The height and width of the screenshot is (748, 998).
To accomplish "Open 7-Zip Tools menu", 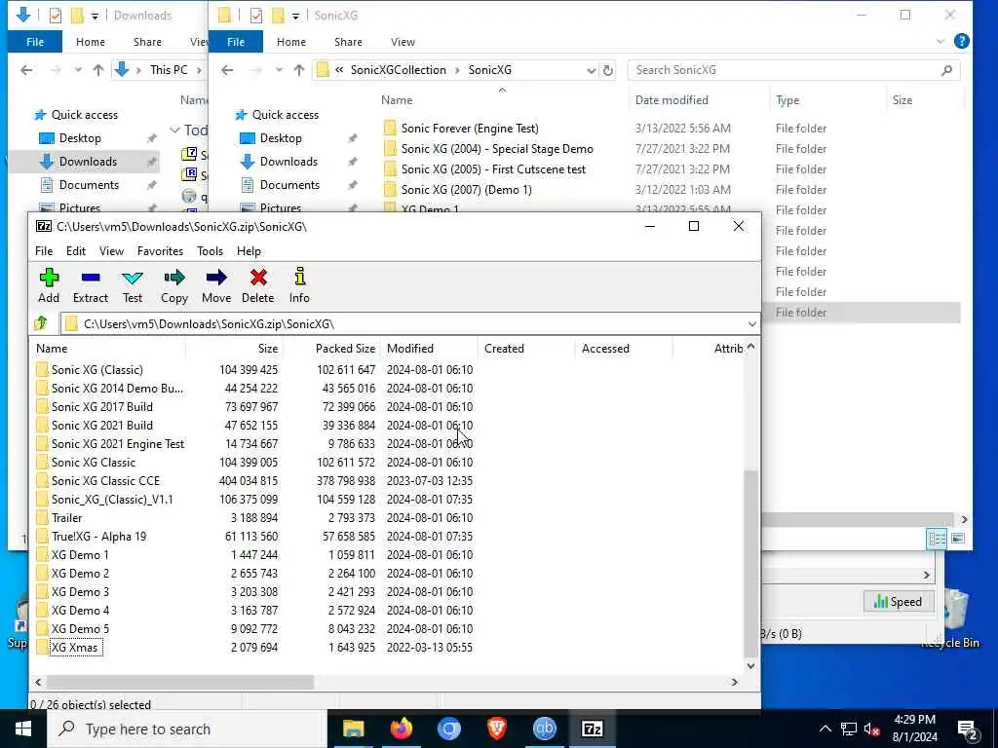I will (x=211, y=251).
